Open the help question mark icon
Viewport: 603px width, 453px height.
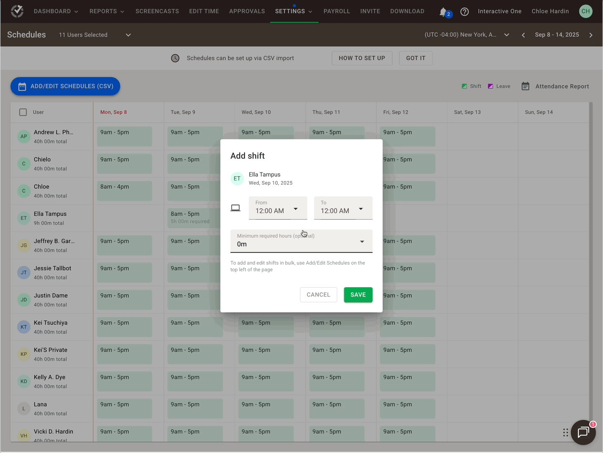click(465, 12)
